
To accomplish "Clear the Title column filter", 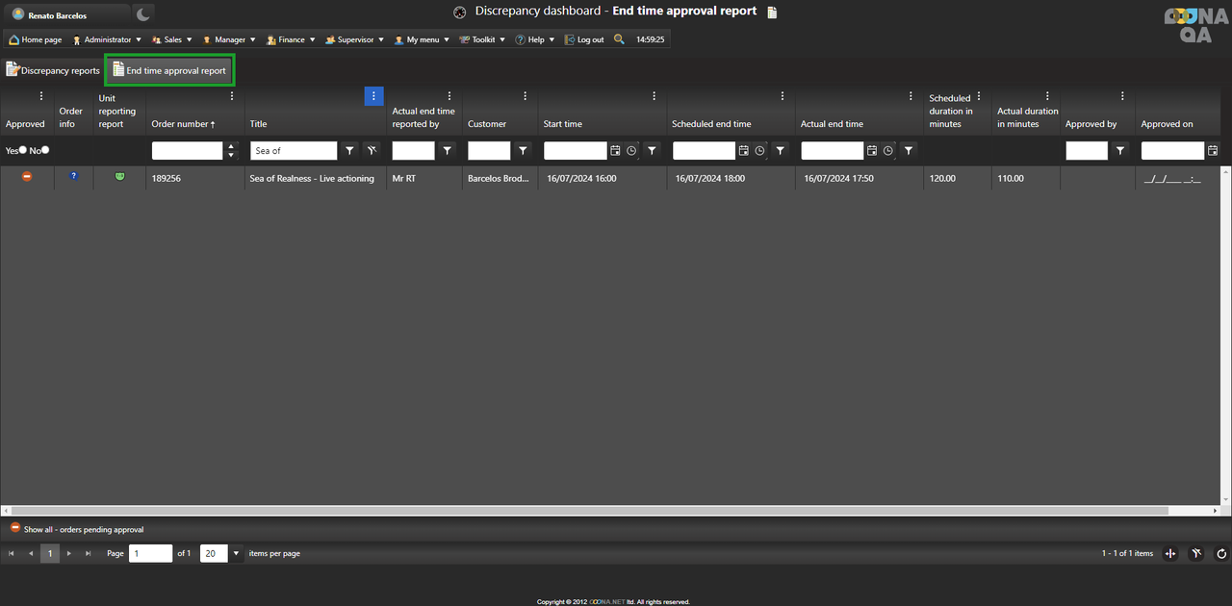I will 372,150.
